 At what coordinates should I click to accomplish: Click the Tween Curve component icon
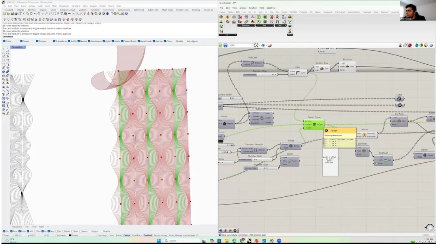tap(314, 124)
